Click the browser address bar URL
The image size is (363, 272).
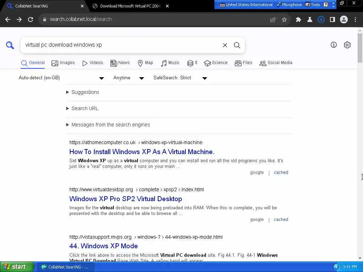tap(81, 19)
